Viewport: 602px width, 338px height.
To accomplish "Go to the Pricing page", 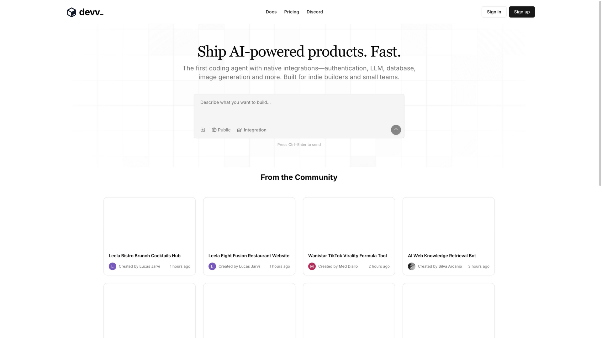I will tap(292, 12).
